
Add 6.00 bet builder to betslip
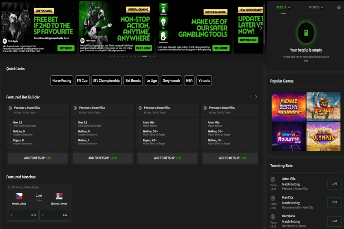[x=38, y=158]
